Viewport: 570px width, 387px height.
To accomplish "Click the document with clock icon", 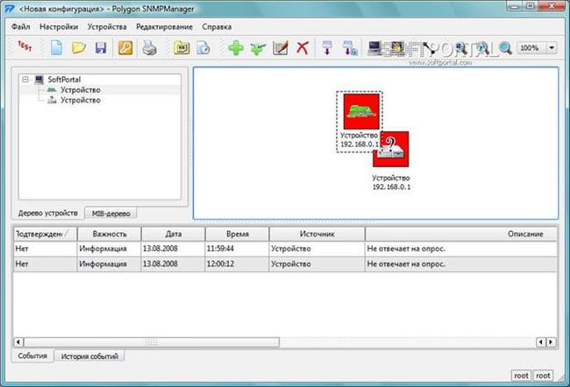I will 203,48.
